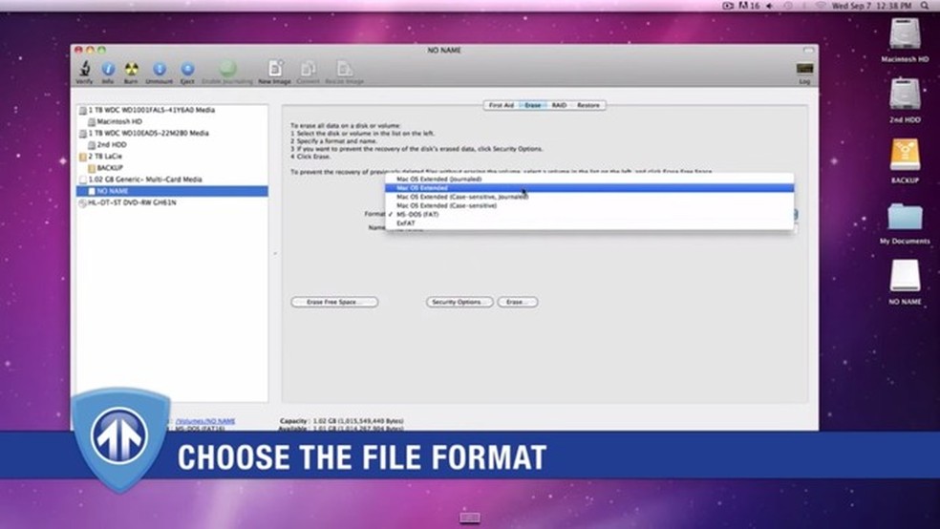Open the Log icon in toolbar
The image size is (940, 529).
pos(804,69)
